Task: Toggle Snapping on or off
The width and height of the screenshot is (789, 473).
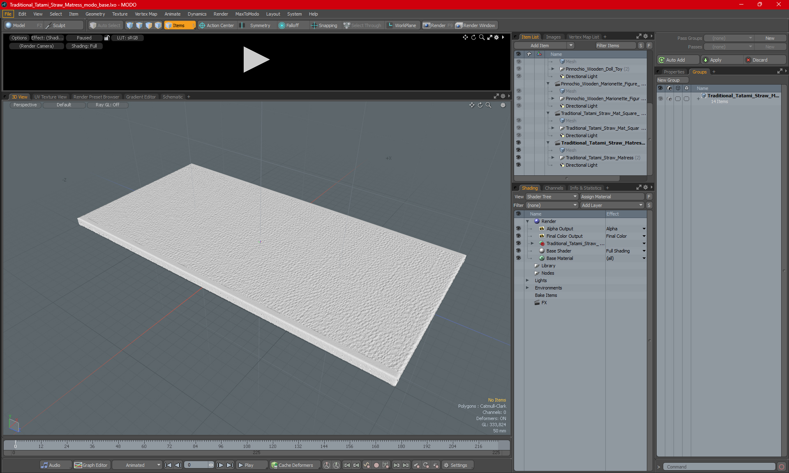Action: (324, 25)
